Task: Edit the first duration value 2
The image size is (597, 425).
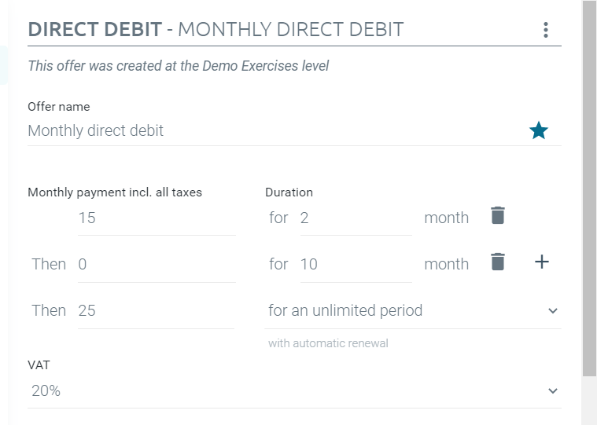Action: point(356,218)
